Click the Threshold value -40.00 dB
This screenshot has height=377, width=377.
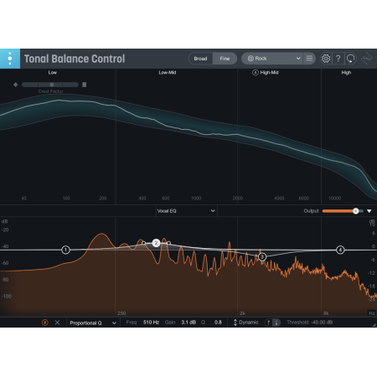click(x=322, y=323)
